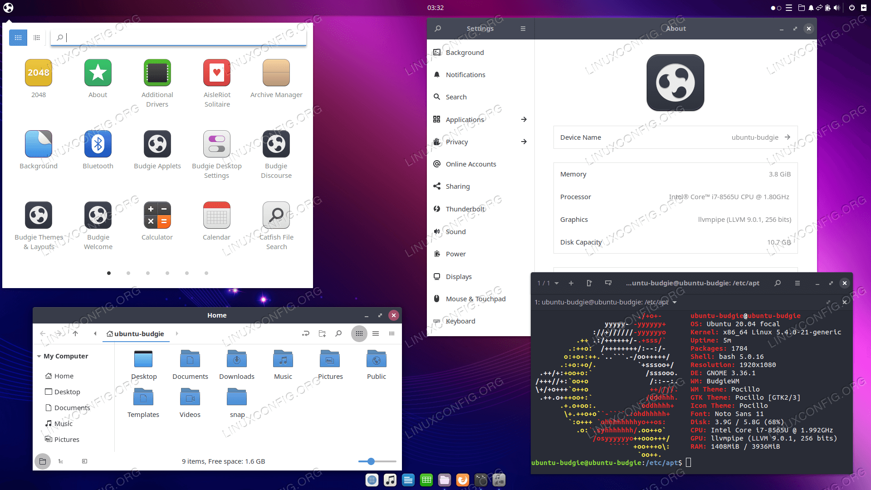Launch Catfish File Search
The width and height of the screenshot is (871, 490).
point(276,225)
